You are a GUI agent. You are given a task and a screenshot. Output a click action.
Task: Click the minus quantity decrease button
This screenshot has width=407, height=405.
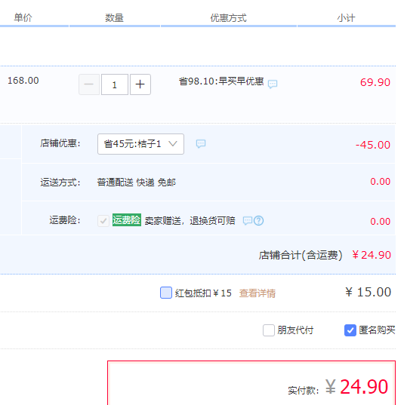89,84
